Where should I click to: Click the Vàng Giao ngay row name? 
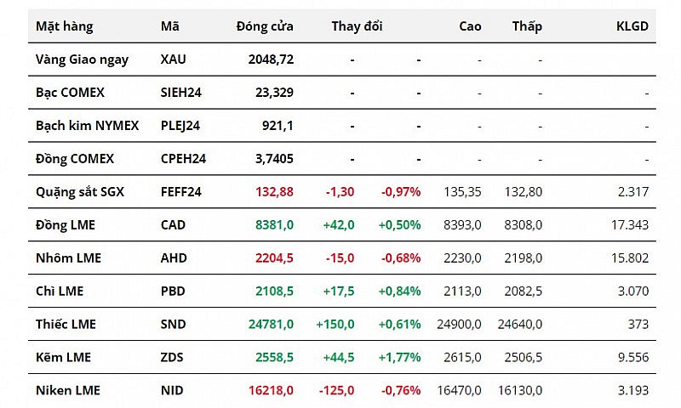[82, 59]
